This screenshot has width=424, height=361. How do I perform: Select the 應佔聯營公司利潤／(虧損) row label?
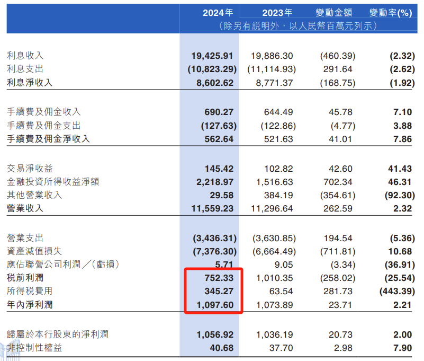pyautogui.click(x=64, y=265)
